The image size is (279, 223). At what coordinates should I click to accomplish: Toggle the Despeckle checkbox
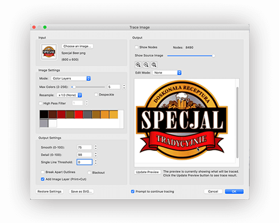coord(96,94)
